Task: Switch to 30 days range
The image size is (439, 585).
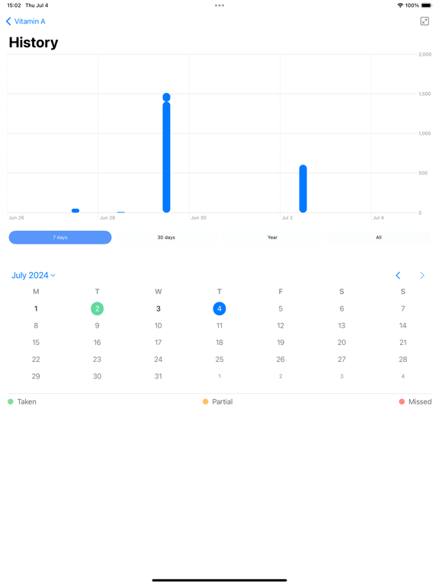Action: (x=166, y=238)
